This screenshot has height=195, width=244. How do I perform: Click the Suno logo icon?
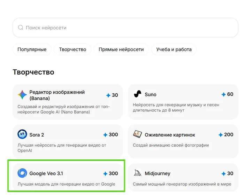click(x=138, y=94)
